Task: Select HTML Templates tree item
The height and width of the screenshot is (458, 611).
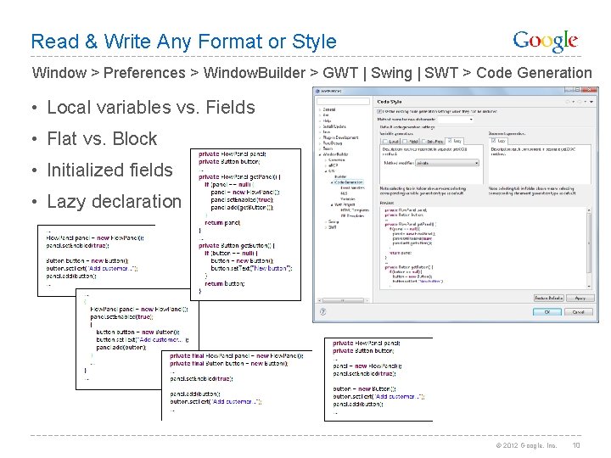Action: point(355,210)
